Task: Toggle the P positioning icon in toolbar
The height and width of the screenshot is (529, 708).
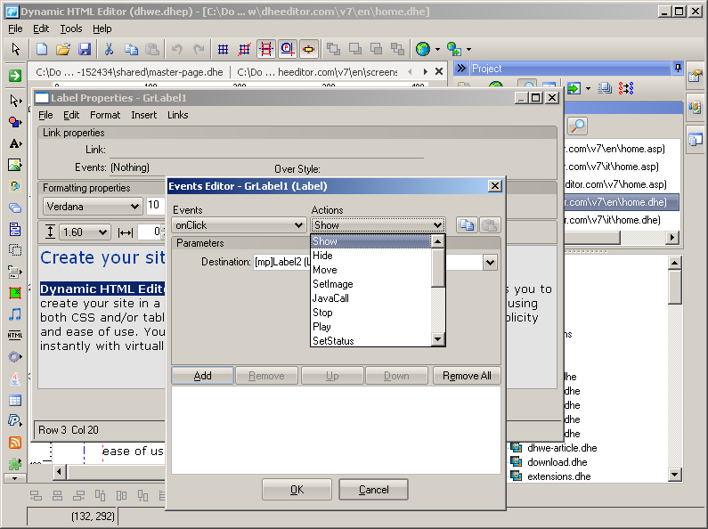Action: (x=287, y=49)
